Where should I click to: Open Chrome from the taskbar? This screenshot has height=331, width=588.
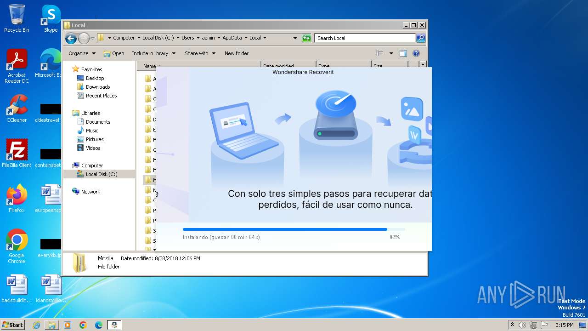click(83, 325)
